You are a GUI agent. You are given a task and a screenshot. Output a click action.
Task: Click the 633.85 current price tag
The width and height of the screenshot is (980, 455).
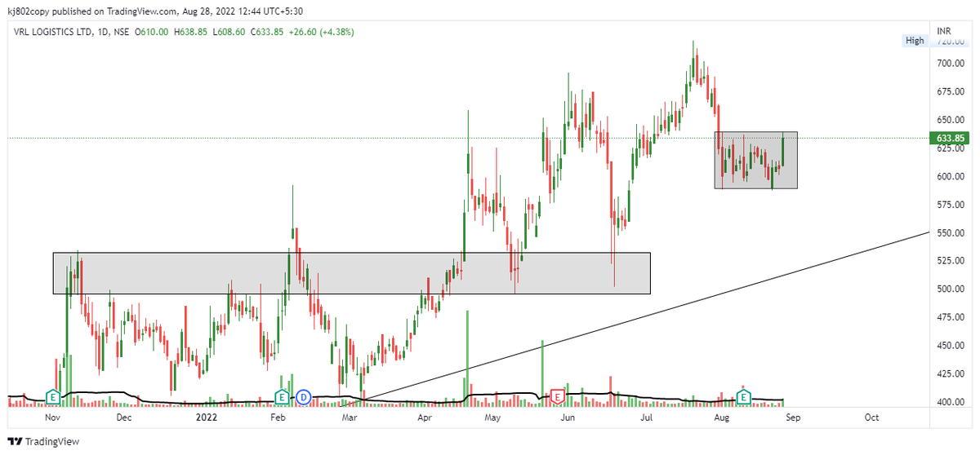point(951,138)
